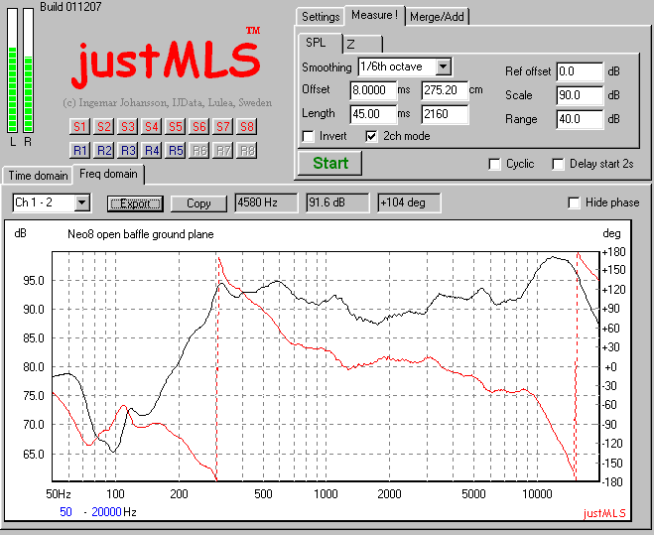Click the left channel L level meter

click(13, 70)
